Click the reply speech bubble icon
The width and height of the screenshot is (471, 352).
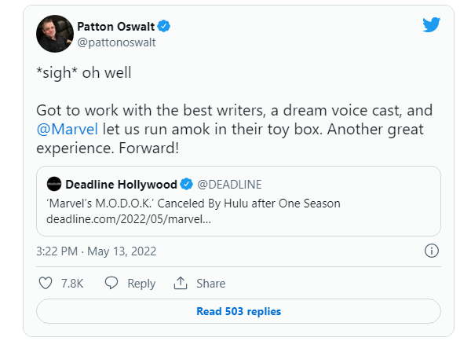tap(111, 283)
